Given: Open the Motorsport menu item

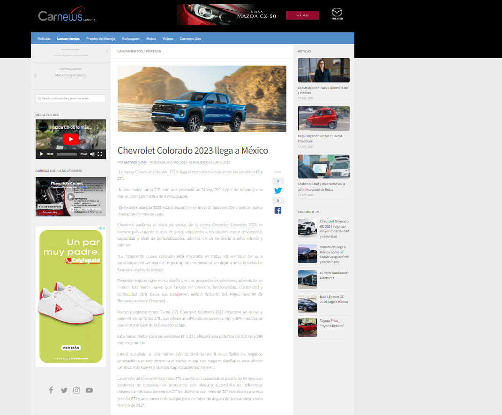Looking at the screenshot, I should coord(131,38).
